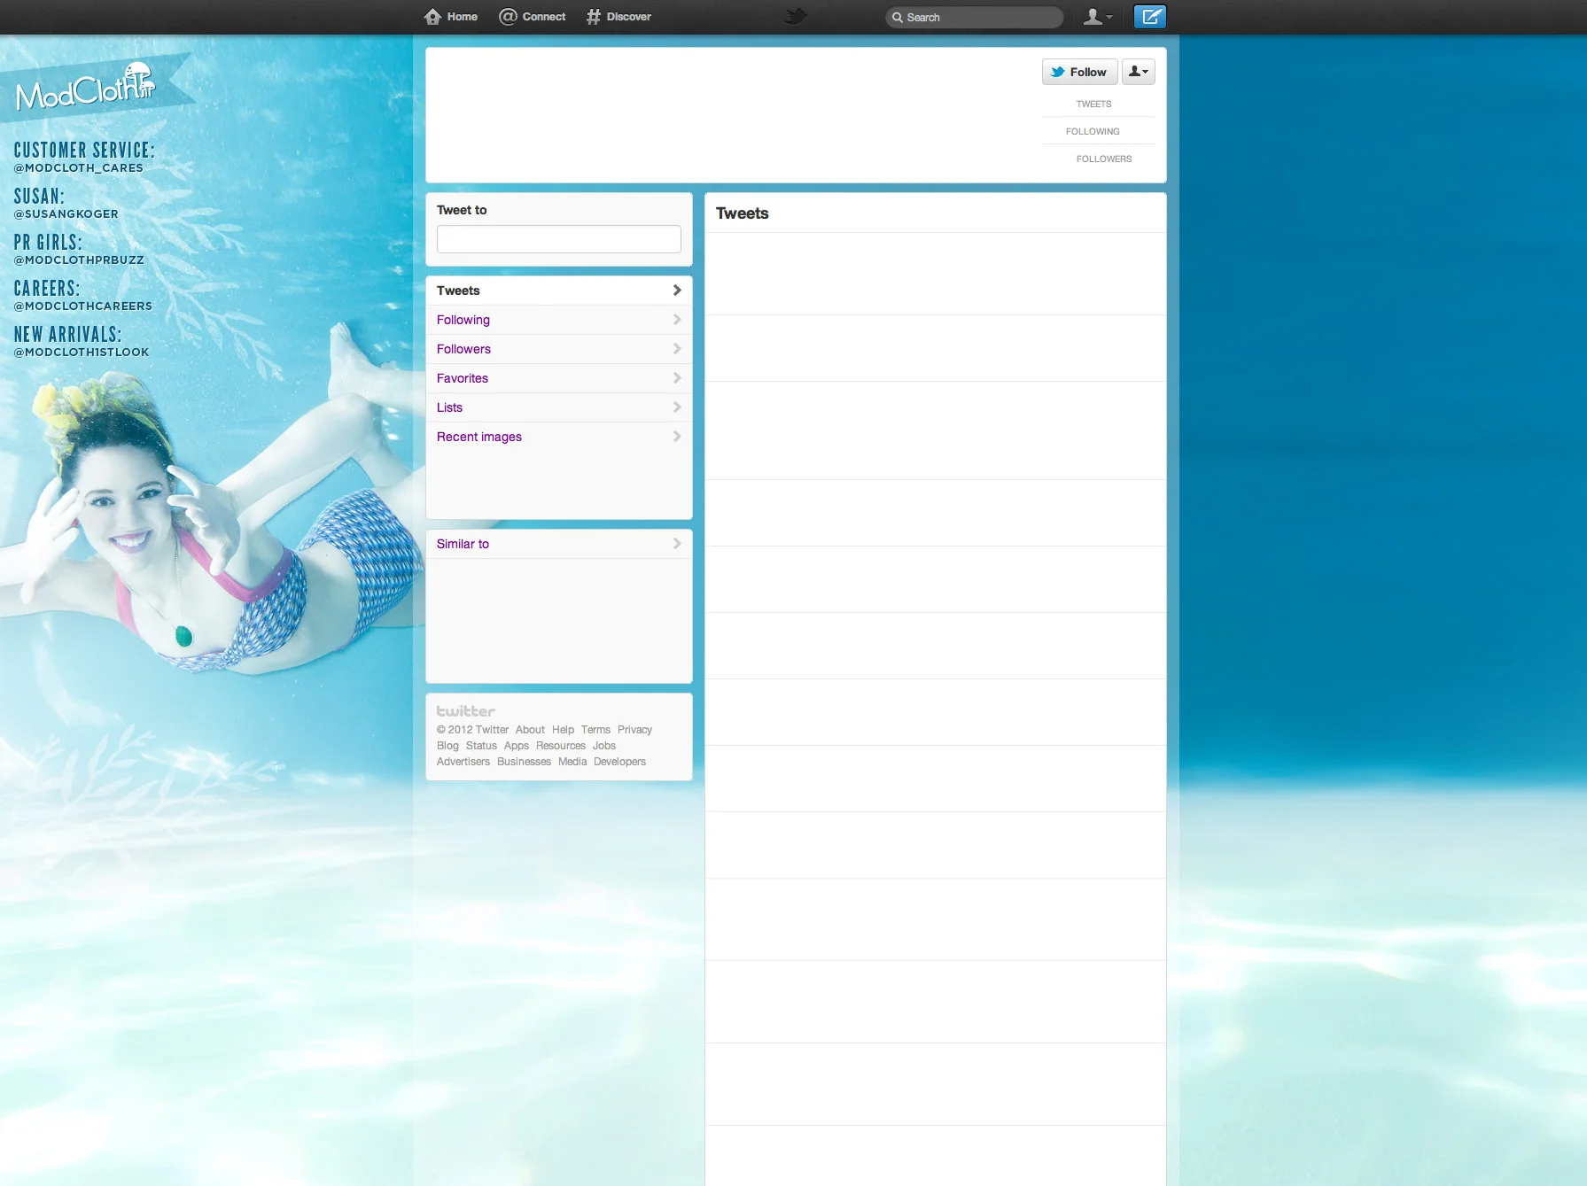The image size is (1587, 1186).
Task: Click the Home label in top navigation
Action: click(x=463, y=17)
